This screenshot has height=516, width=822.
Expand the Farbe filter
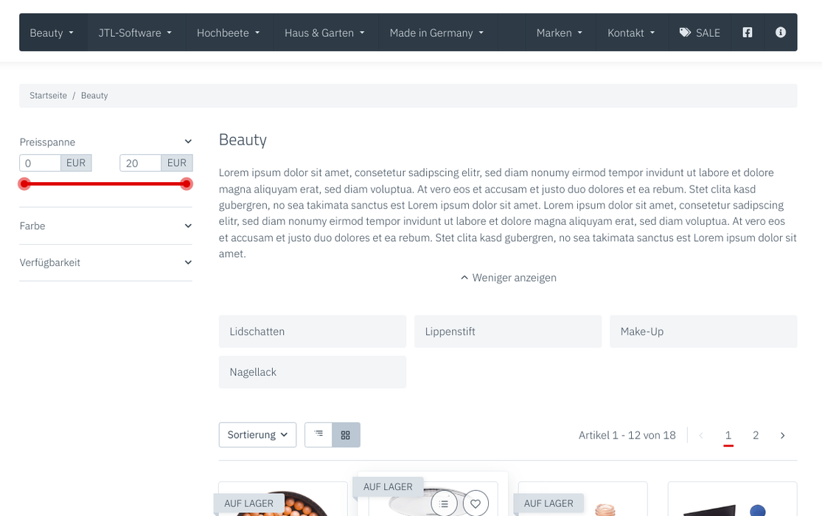pos(106,226)
